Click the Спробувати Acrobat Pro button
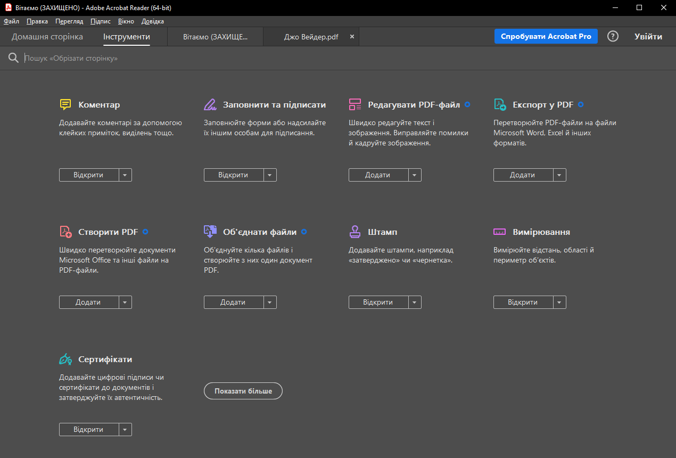 click(546, 36)
